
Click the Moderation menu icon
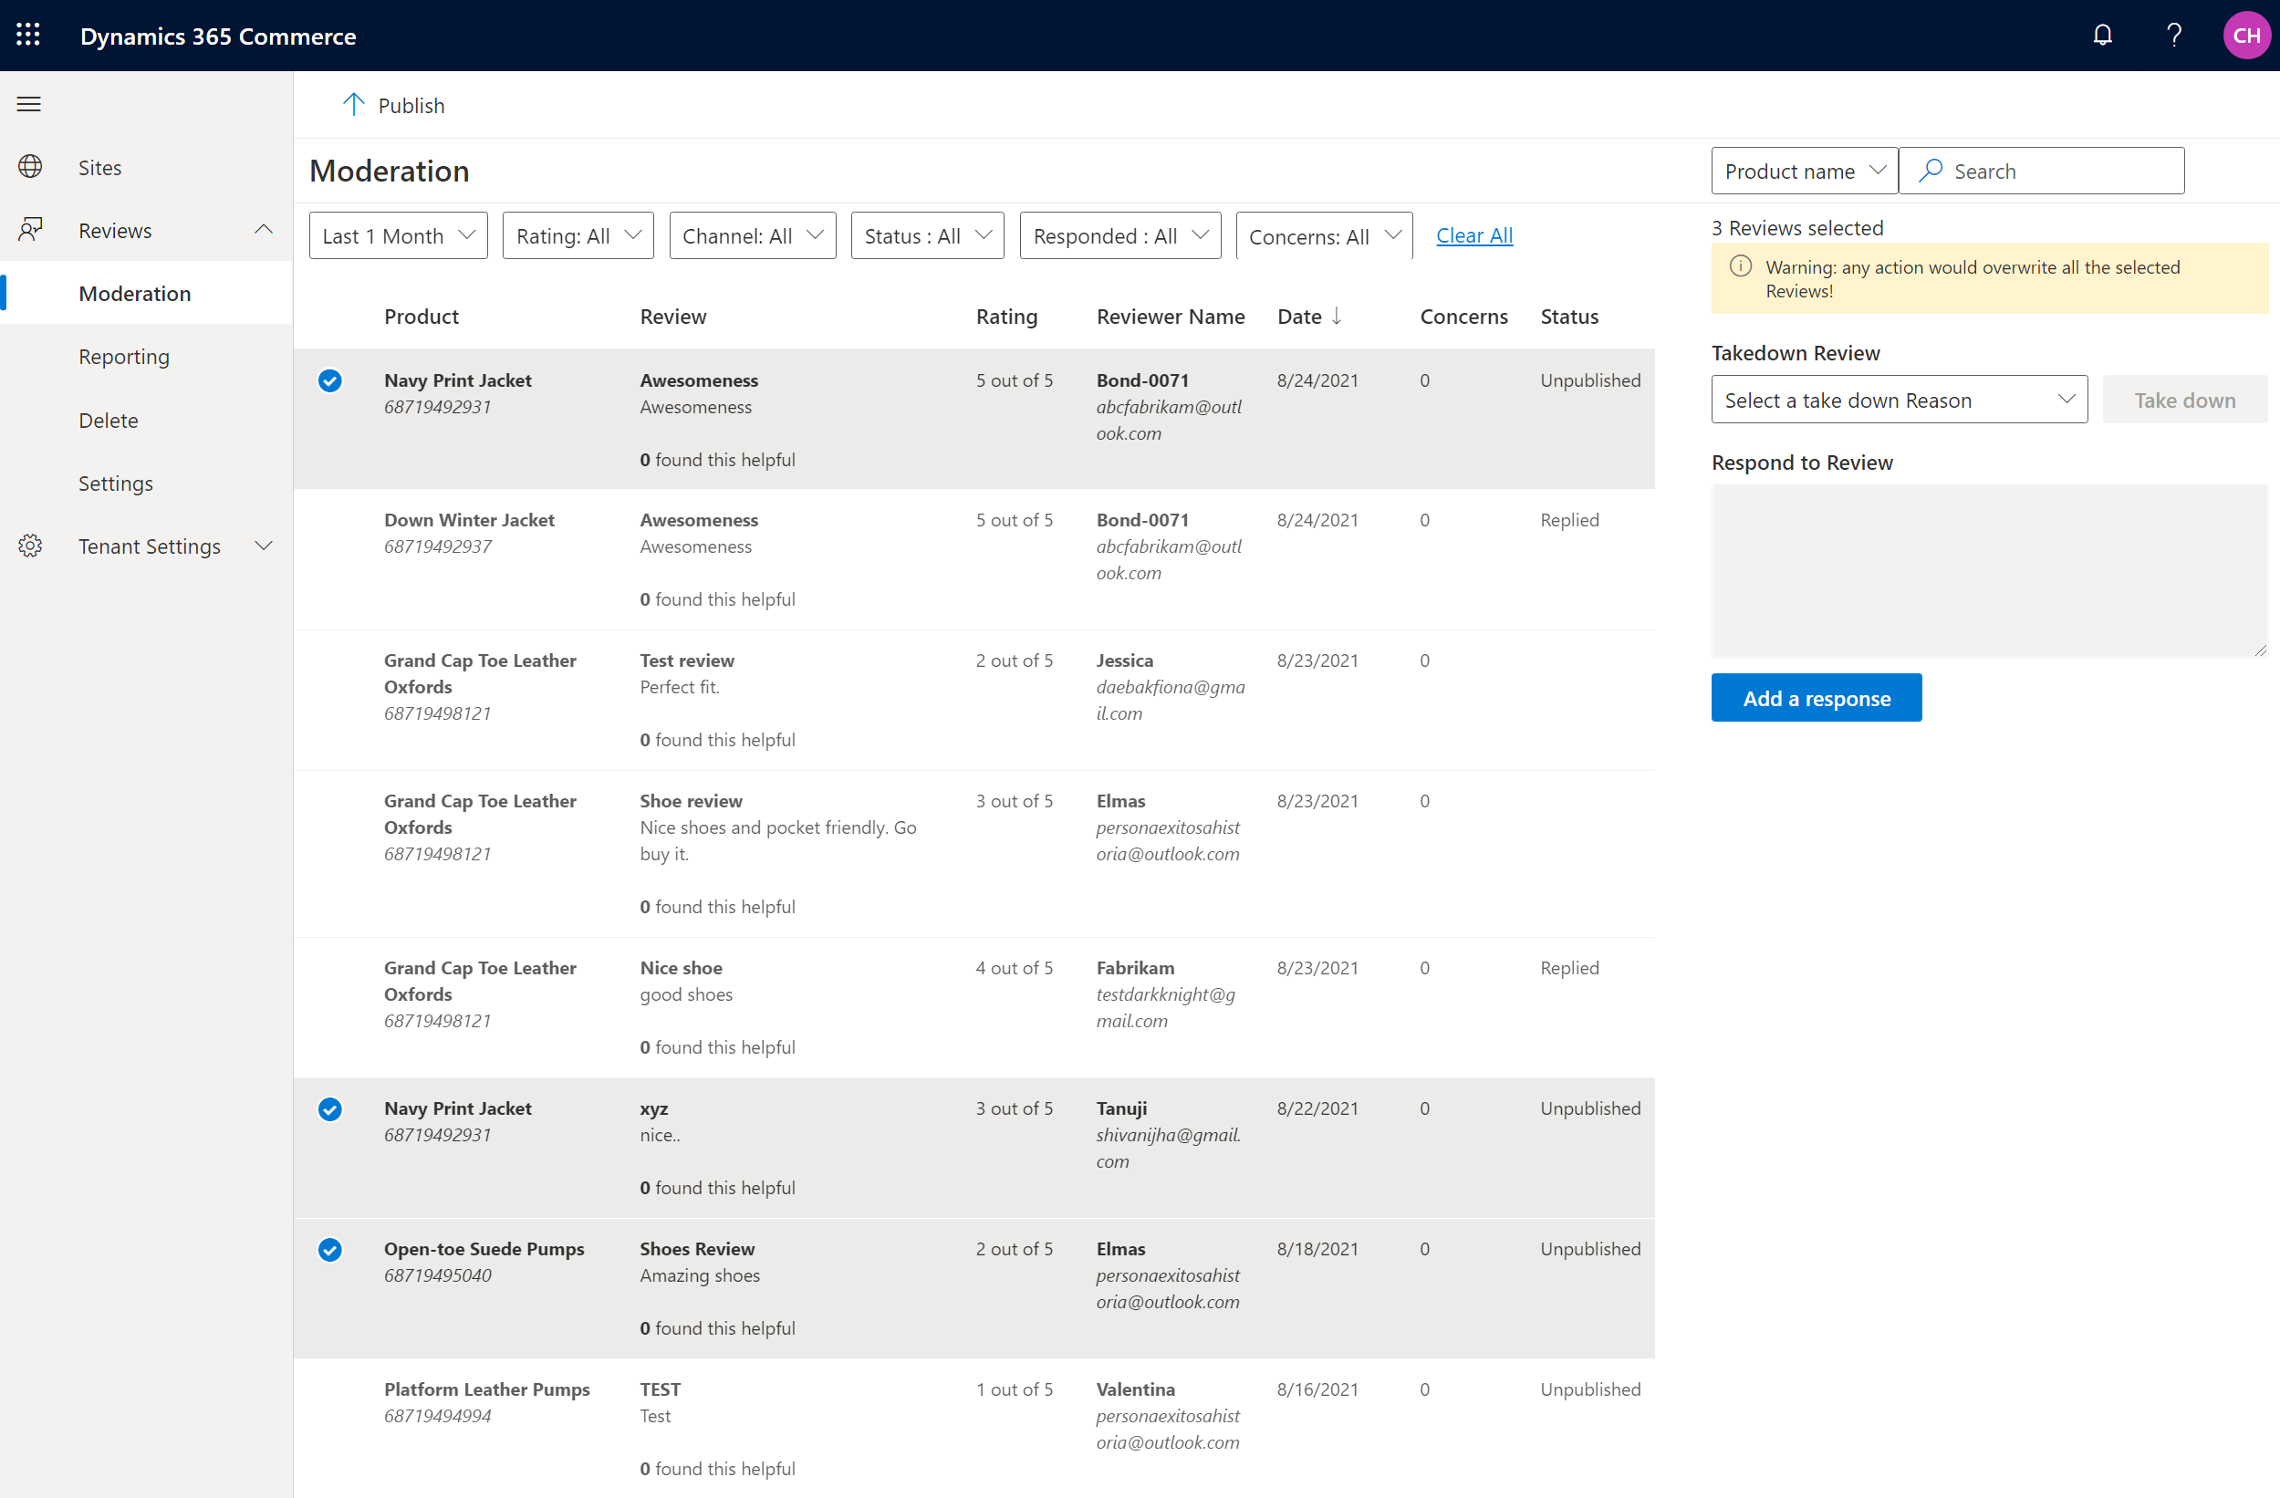click(x=134, y=293)
